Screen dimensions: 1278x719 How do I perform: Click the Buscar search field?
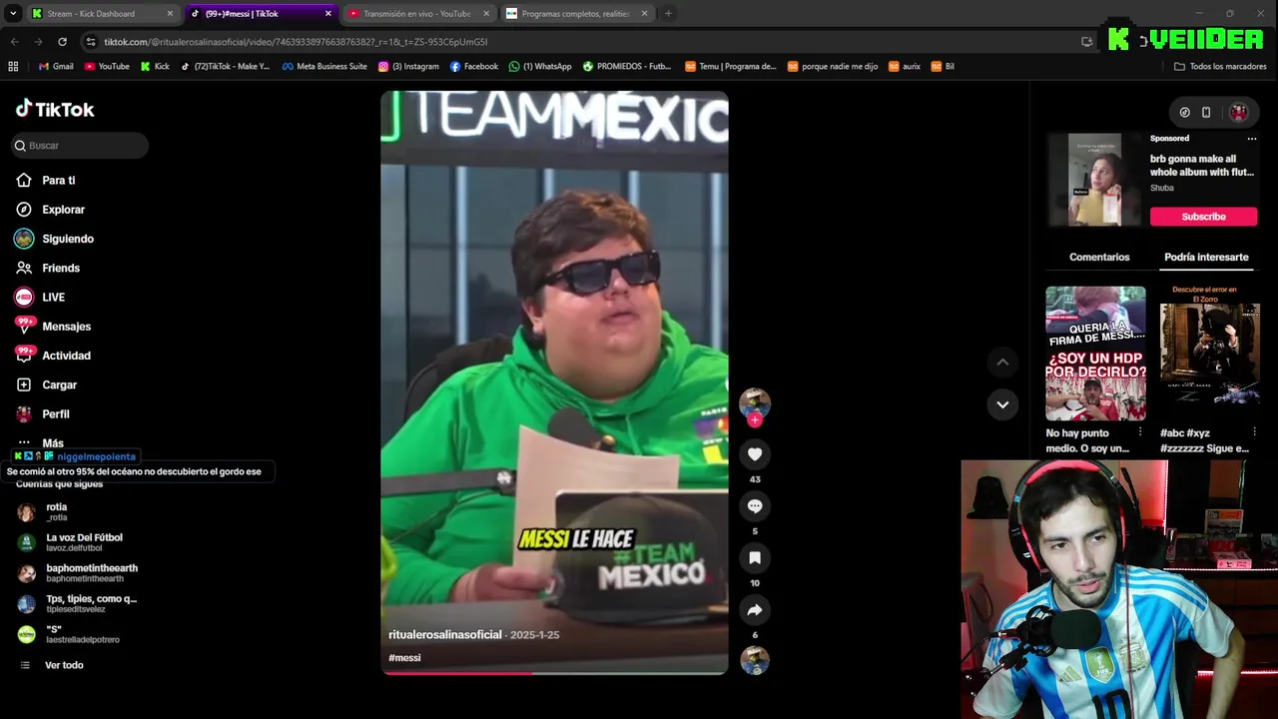[x=80, y=146]
